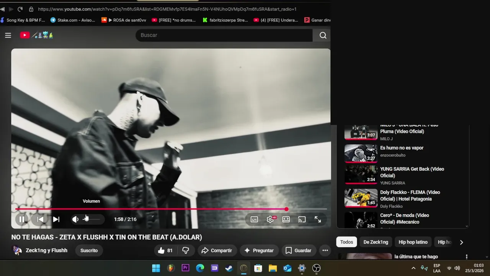Set the player volume slider level
The image size is (490, 276).
click(91, 219)
